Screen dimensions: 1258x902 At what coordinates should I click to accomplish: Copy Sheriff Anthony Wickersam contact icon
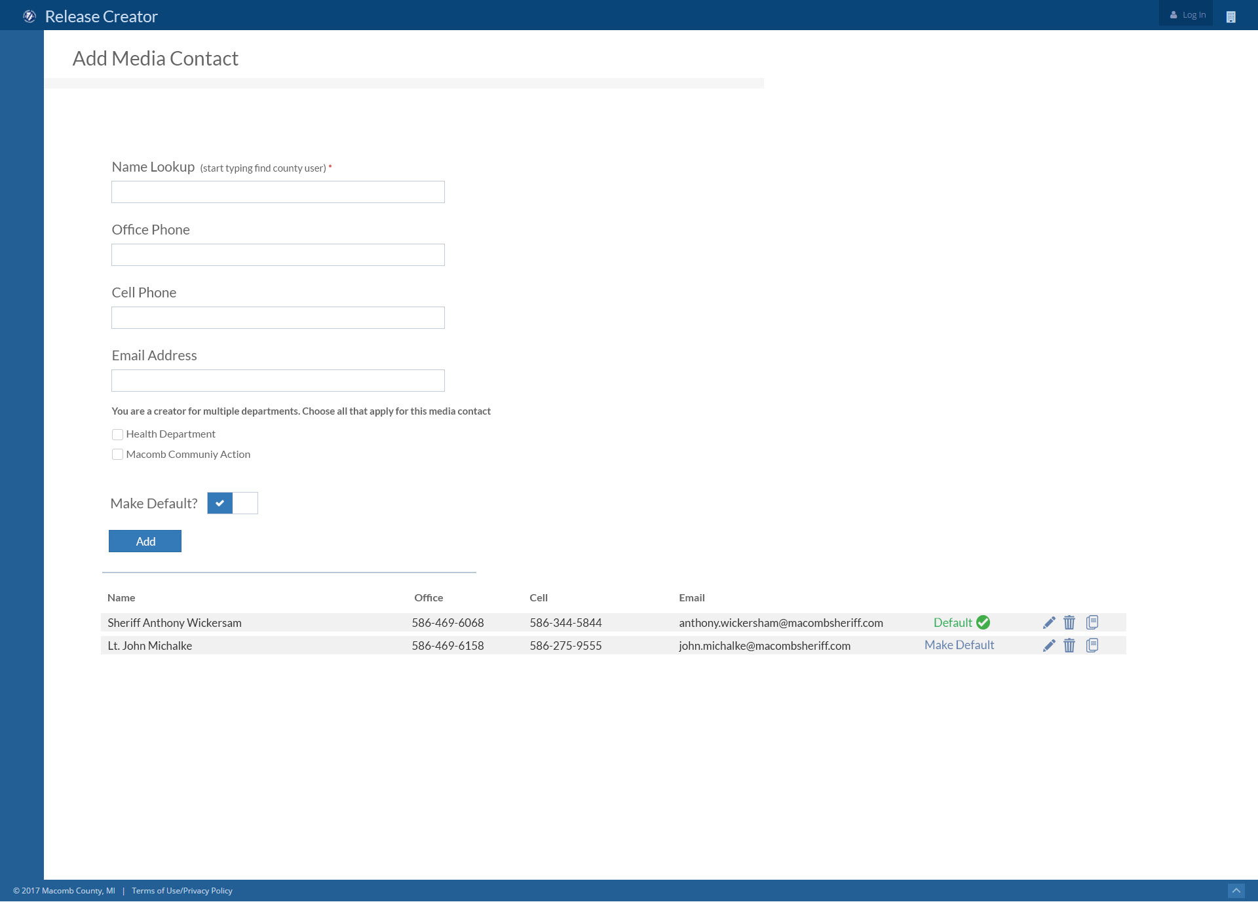coord(1092,622)
